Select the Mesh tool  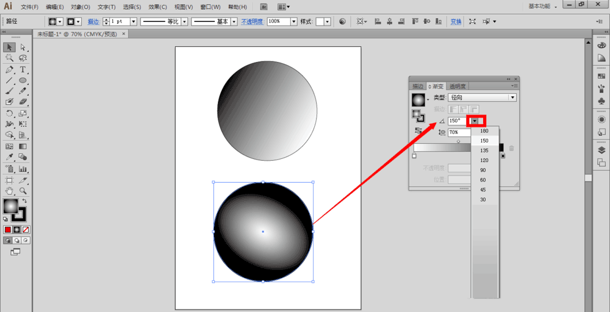point(9,146)
